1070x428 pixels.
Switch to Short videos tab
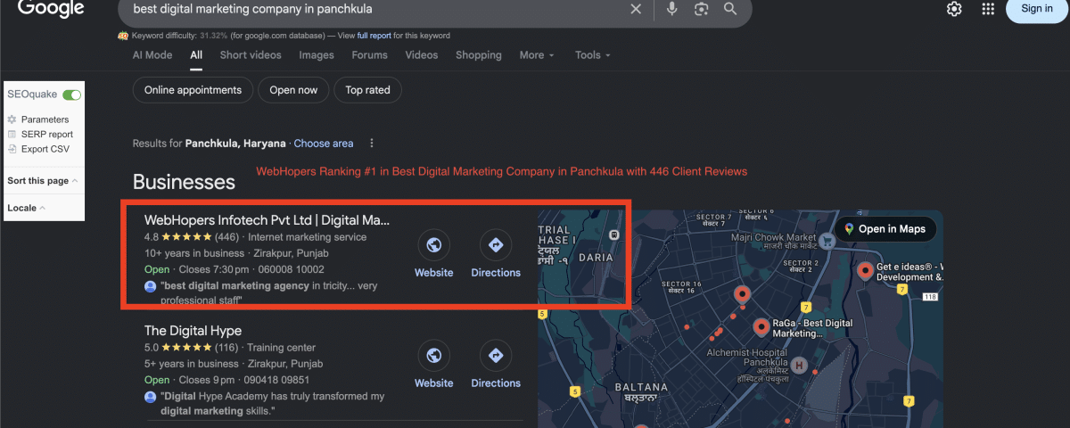click(251, 55)
